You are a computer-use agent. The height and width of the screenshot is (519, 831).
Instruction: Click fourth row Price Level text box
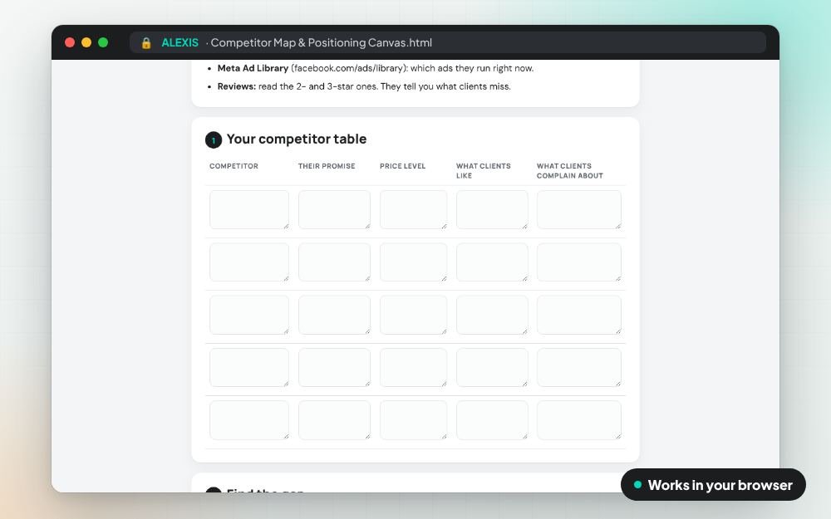tap(413, 368)
